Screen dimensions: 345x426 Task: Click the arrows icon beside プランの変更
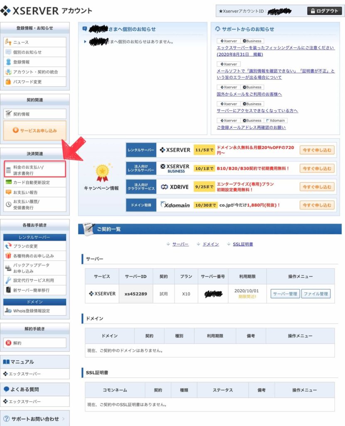[8, 245]
